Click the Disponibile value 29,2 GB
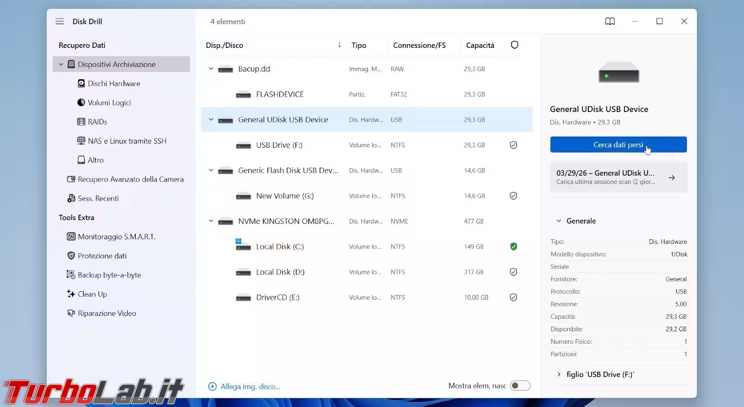This screenshot has width=744, height=407. (x=676, y=329)
